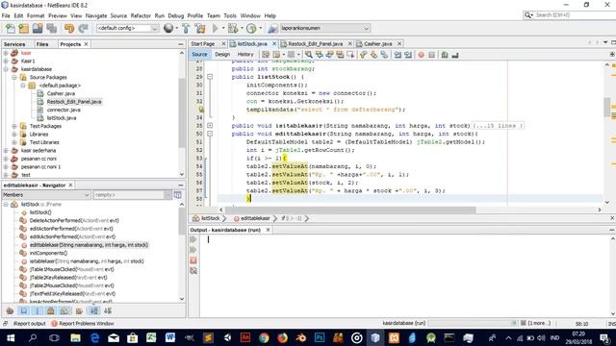Run the project with the green play icon
This screenshot has height=346, width=616.
click(216, 28)
